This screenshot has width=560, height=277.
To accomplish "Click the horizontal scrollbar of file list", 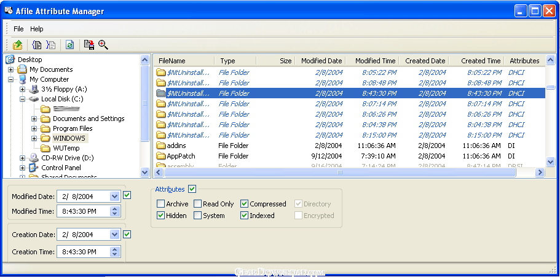I will click(344, 173).
